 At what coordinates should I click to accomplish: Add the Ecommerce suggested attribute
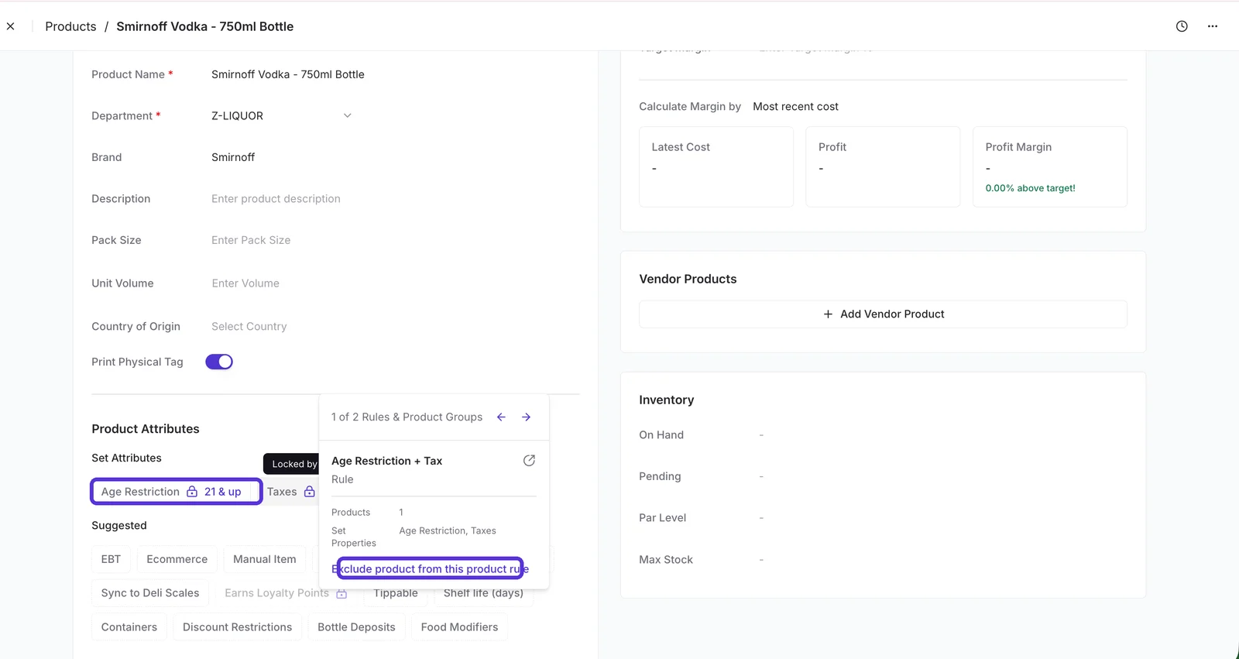click(177, 559)
